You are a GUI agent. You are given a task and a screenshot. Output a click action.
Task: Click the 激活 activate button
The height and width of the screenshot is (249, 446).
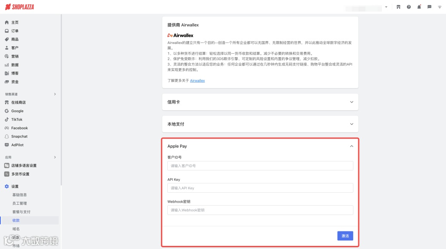click(345, 236)
